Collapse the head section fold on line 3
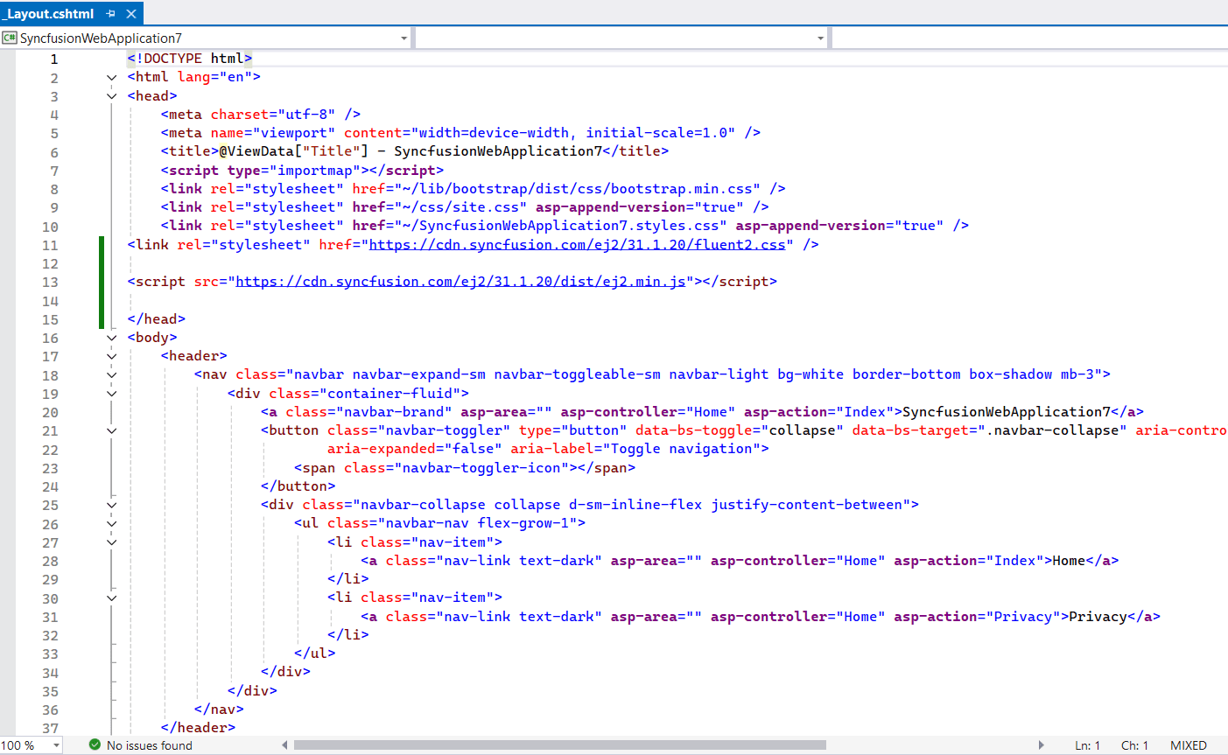Viewport: 1228px width, 755px height. [x=111, y=95]
